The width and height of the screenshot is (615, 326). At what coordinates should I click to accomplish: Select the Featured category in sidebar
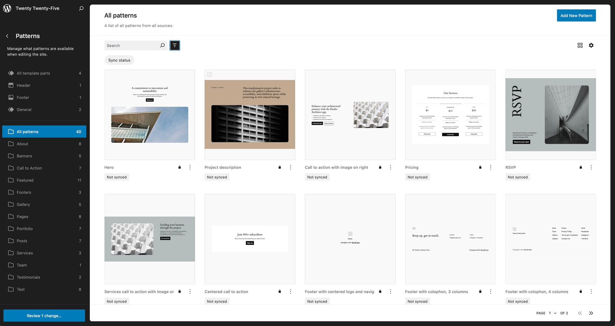click(25, 180)
